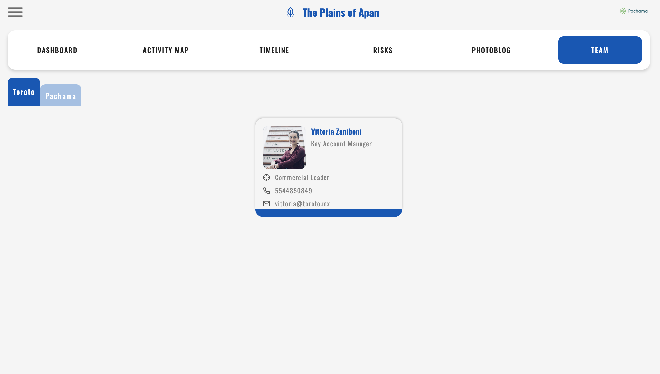Switch to the Activity Map tab
Image resolution: width=660 pixels, height=374 pixels.
(x=166, y=50)
